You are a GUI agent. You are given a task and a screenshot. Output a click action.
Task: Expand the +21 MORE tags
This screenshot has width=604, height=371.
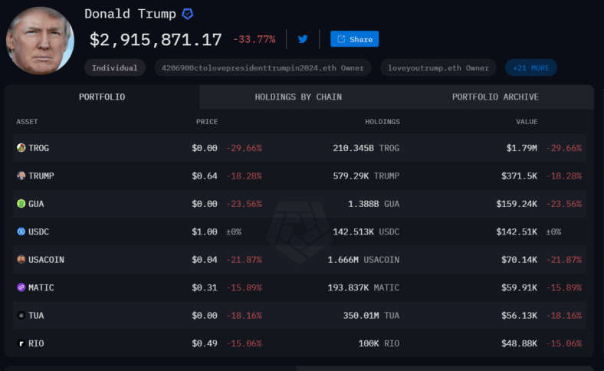point(531,67)
